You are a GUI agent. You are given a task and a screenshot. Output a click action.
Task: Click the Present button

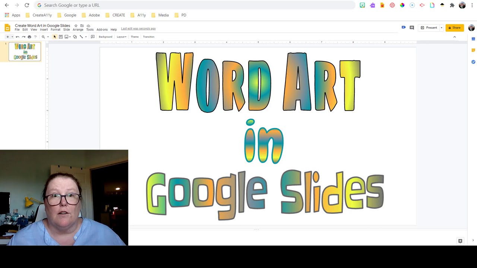(429, 28)
